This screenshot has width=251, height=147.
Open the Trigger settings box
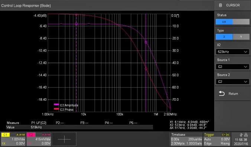(217, 139)
